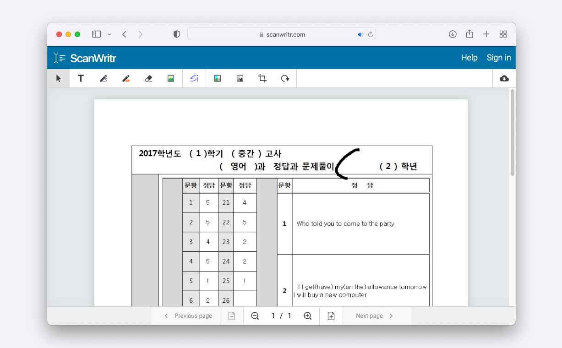Open a new tab with plus
Image resolution: width=562 pixels, height=348 pixels.
tap(486, 34)
